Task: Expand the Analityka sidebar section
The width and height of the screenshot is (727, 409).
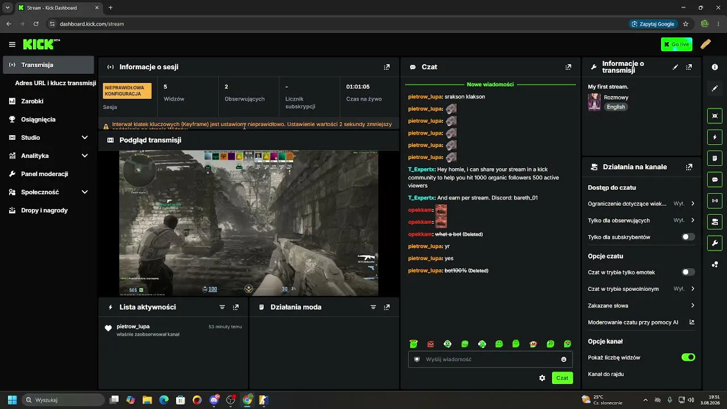Action: click(x=85, y=156)
